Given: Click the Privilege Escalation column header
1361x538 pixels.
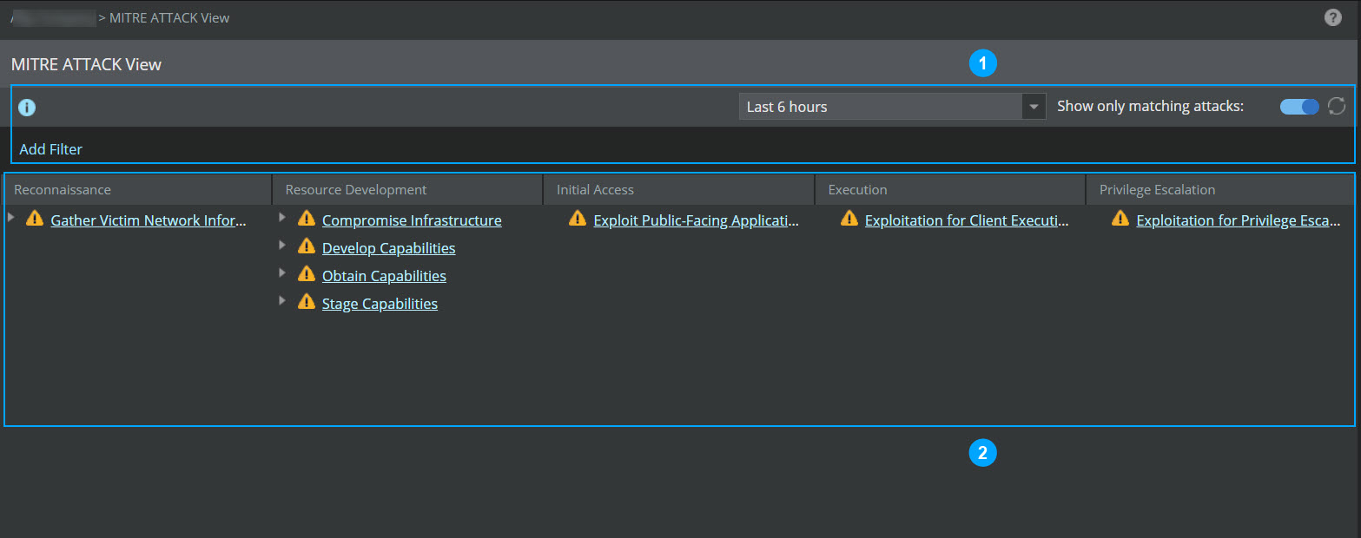Looking at the screenshot, I should (1220, 189).
